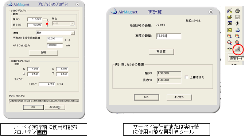Open a project with the folder icon
This screenshot has height=136, width=245.
click(230, 17)
